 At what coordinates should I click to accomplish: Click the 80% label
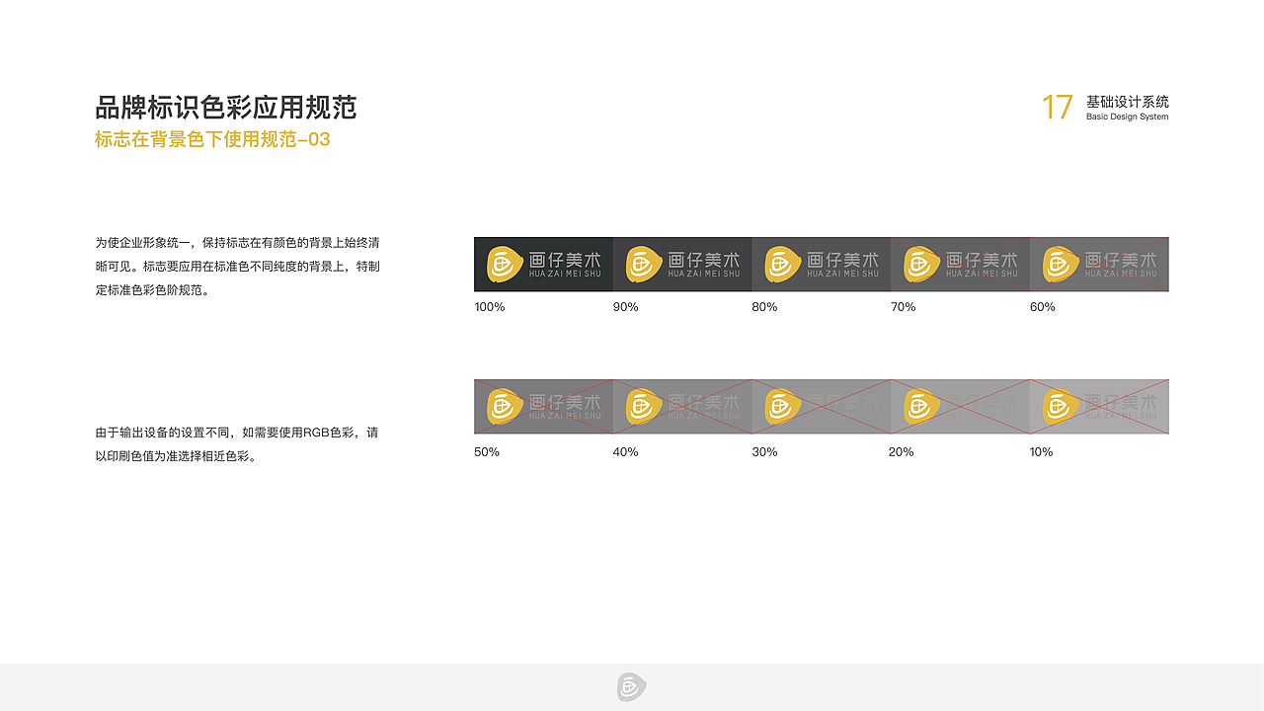(x=765, y=307)
